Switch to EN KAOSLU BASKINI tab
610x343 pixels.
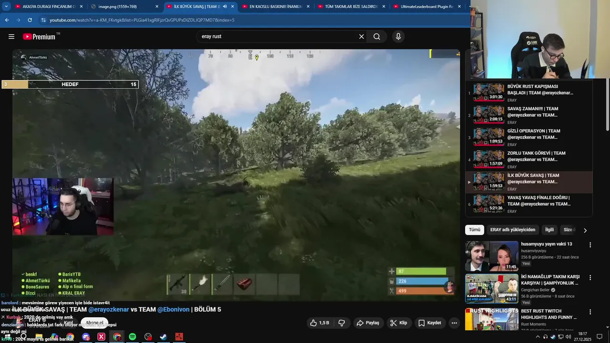276,7
